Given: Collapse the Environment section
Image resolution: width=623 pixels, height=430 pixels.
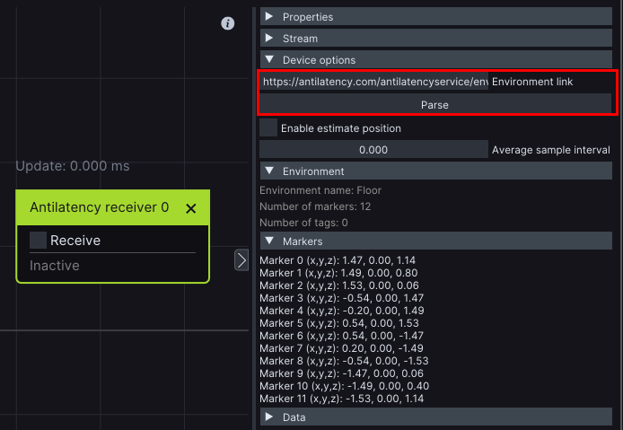Looking at the screenshot, I should [x=269, y=171].
